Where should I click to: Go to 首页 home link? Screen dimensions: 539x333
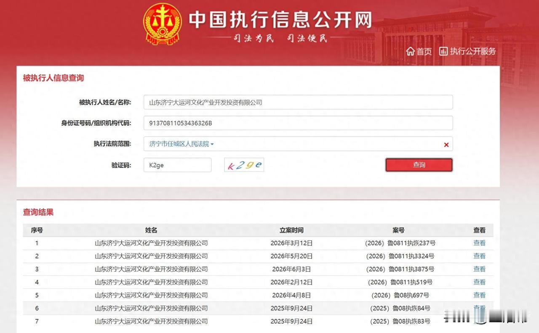coord(419,51)
